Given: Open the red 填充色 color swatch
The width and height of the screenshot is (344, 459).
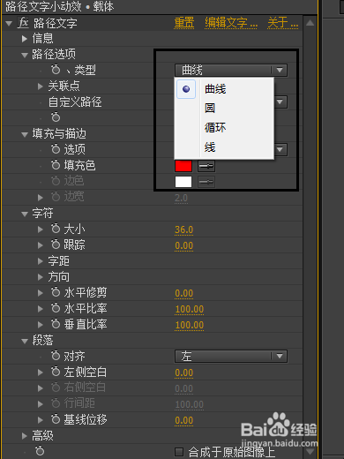Looking at the screenshot, I should pyautogui.click(x=183, y=166).
